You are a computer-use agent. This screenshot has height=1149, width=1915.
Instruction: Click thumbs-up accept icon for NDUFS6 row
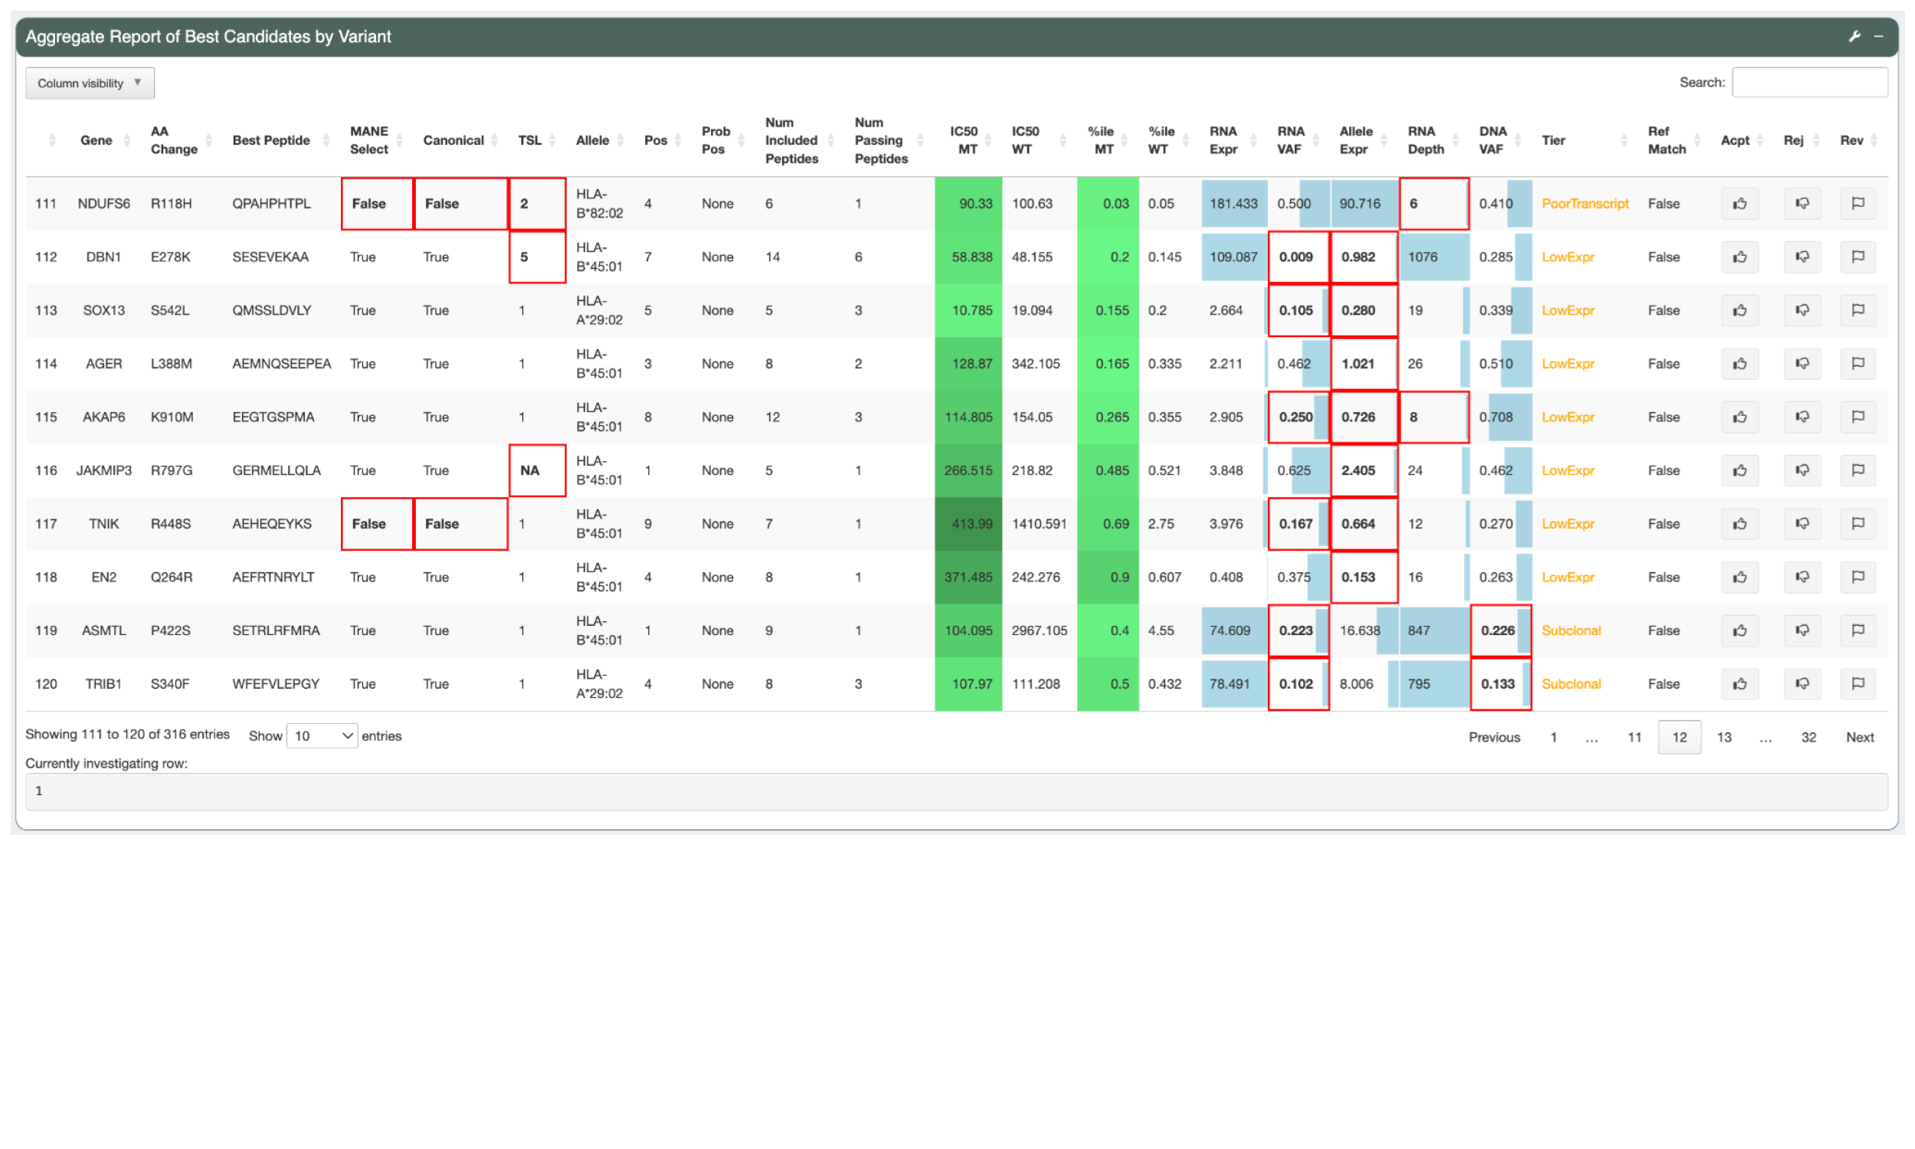(x=1739, y=204)
